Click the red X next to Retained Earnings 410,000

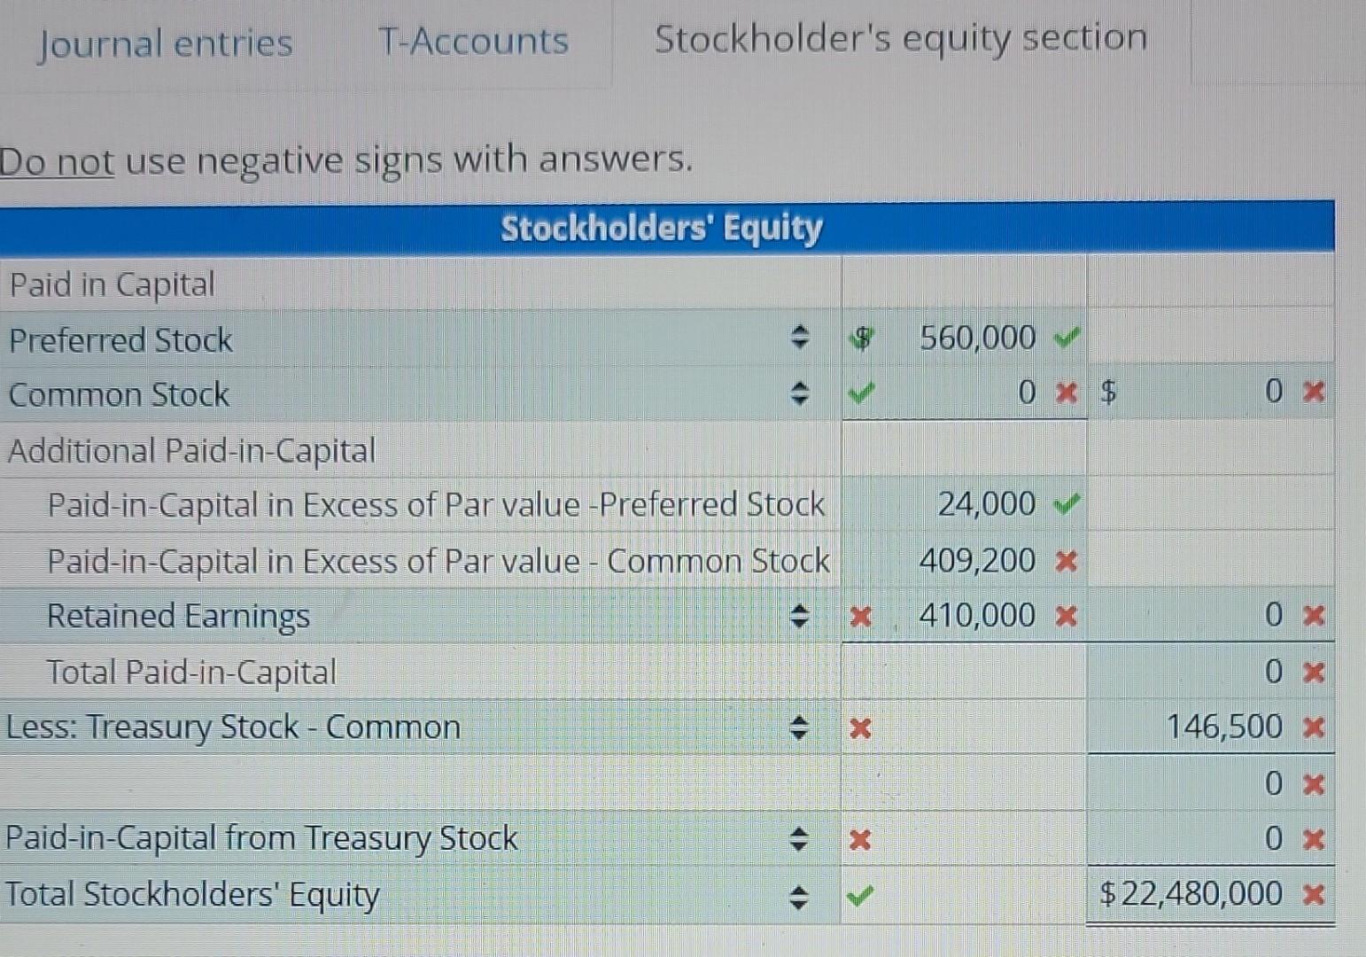1065,614
